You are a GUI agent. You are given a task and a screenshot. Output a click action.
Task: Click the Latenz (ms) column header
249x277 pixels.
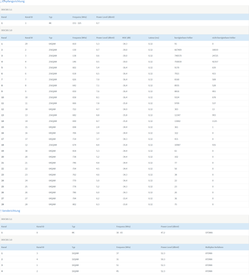[x=154, y=37]
